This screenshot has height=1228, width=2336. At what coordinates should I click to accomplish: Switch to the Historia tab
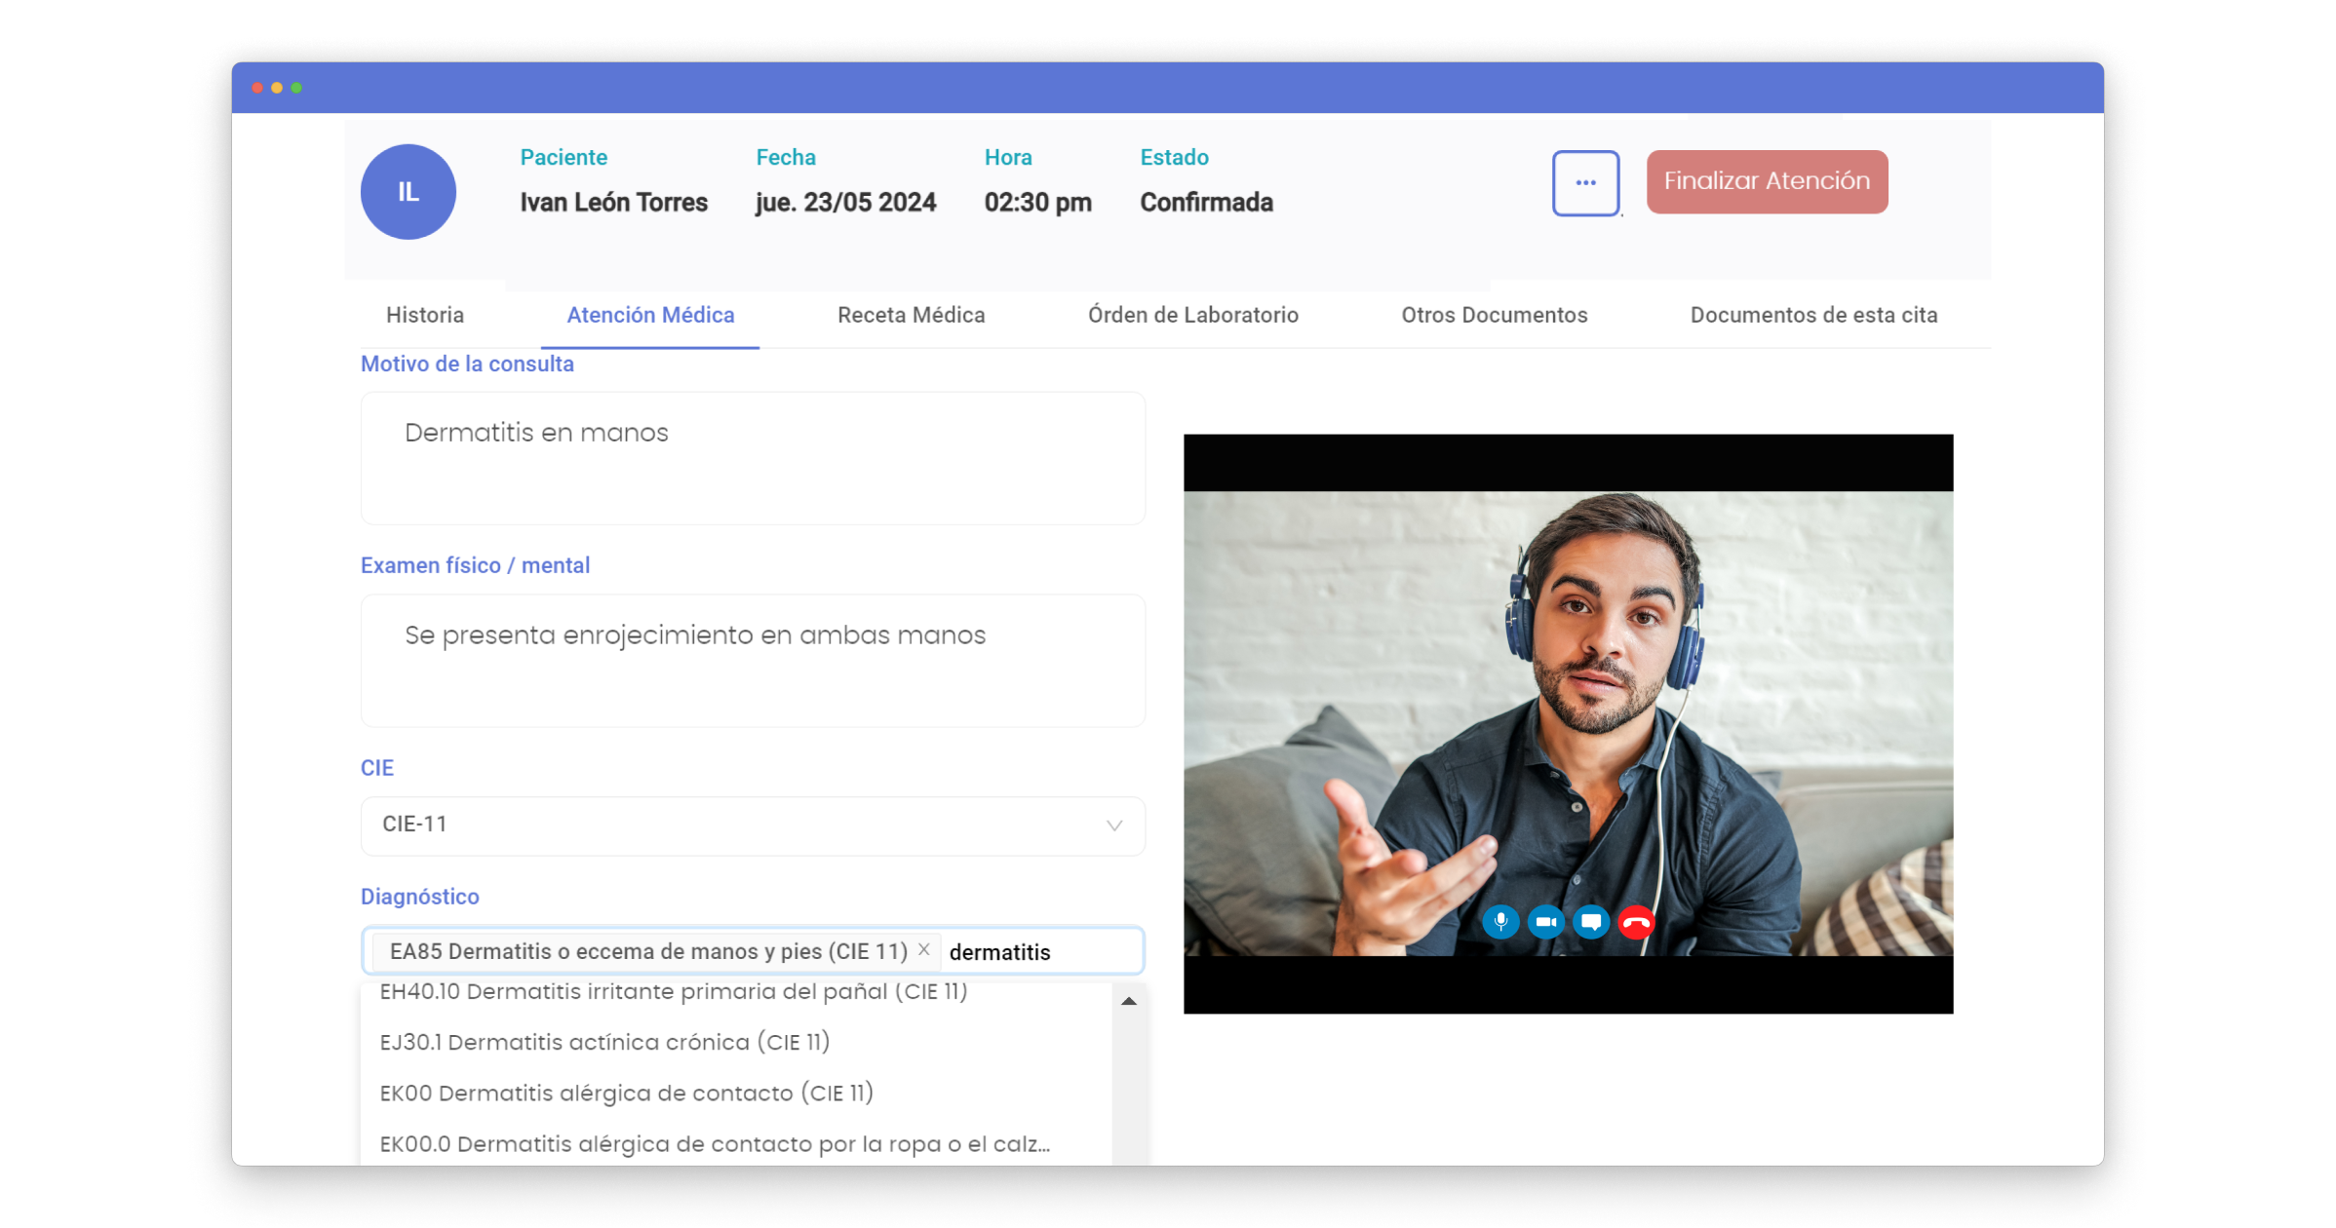click(x=425, y=315)
